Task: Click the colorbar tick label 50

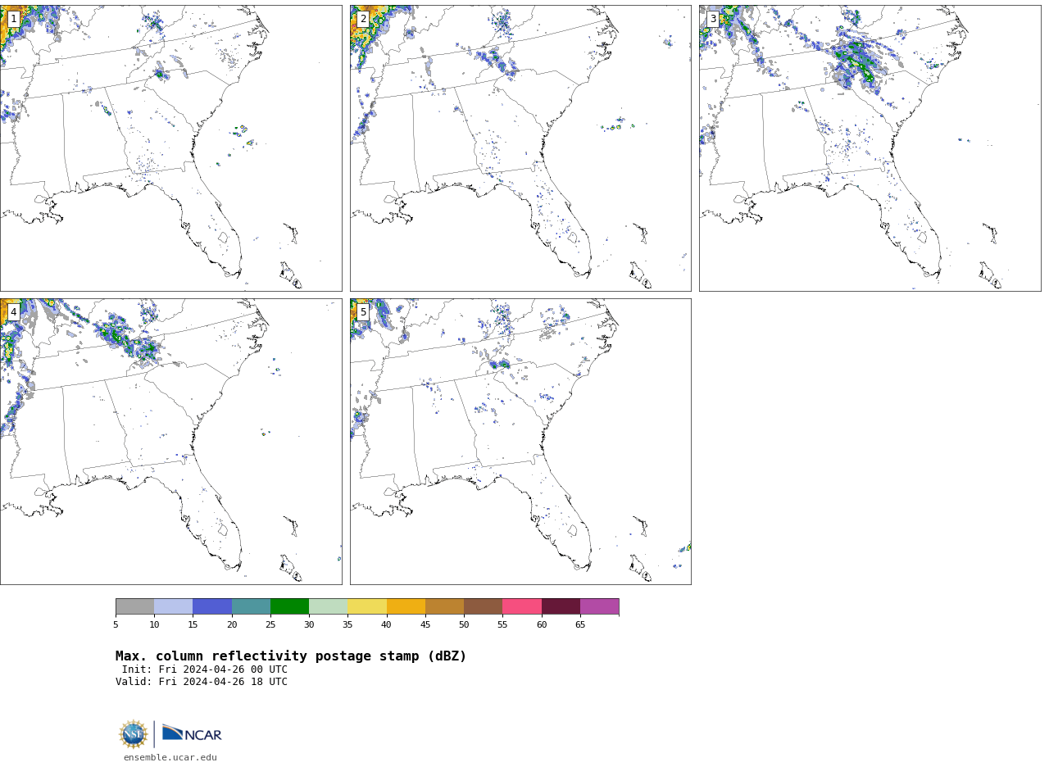Action: [464, 625]
